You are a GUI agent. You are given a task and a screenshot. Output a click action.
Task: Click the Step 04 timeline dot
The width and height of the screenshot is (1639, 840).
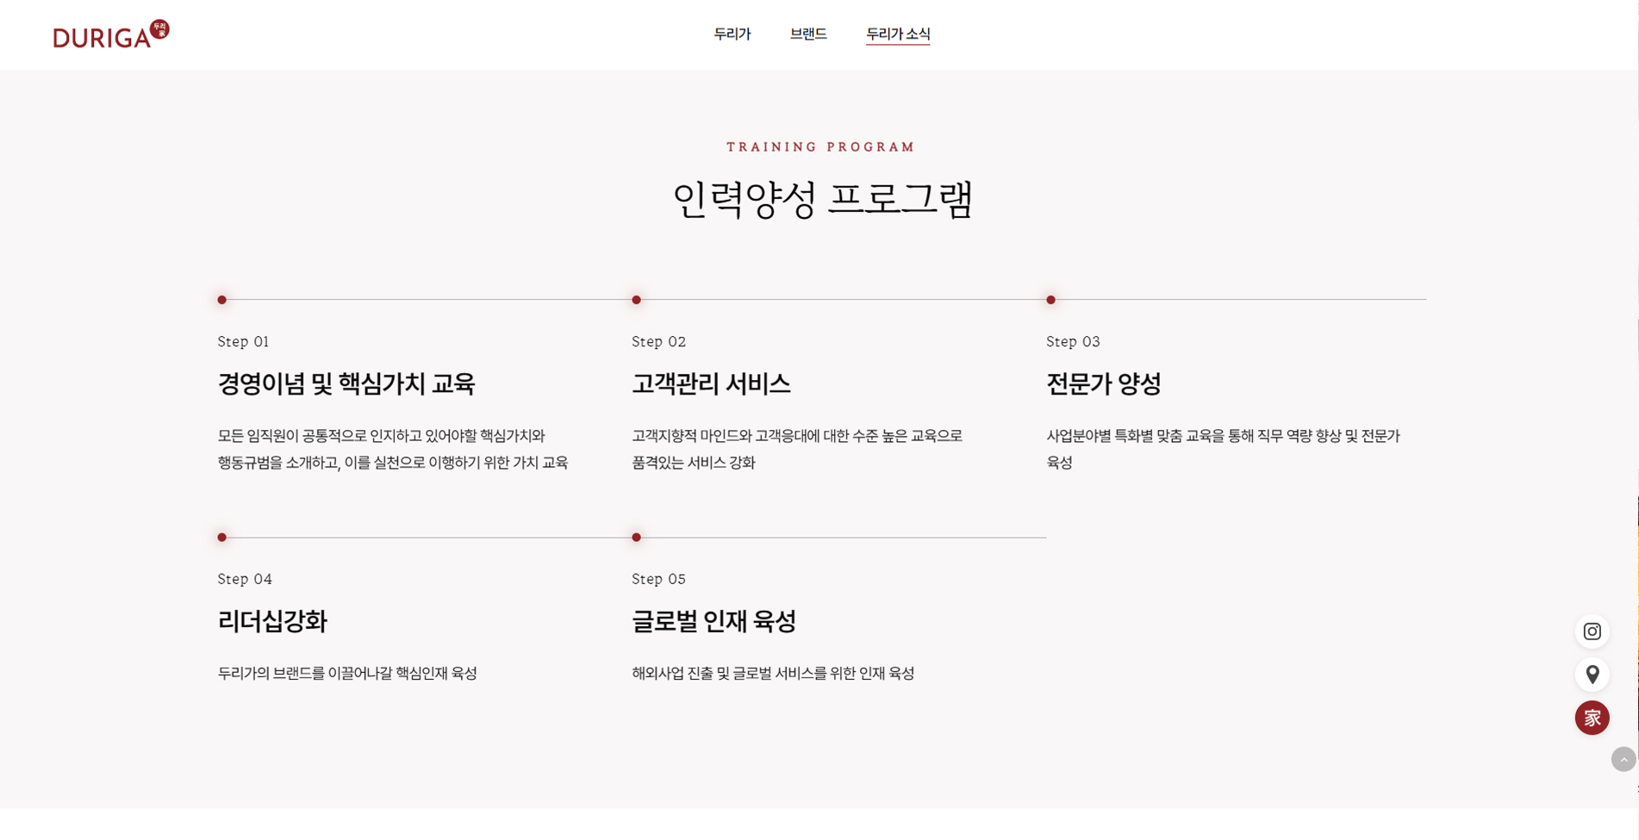tap(222, 538)
